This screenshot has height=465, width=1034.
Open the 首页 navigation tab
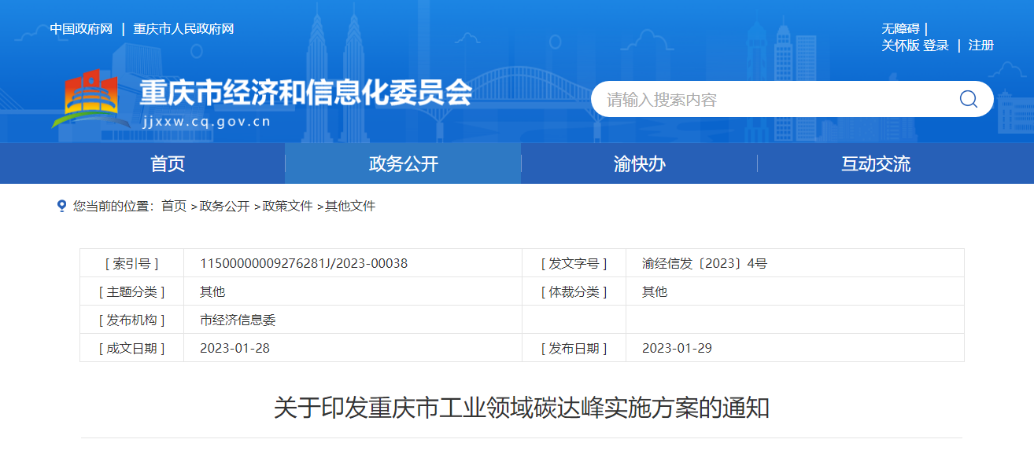(168, 163)
